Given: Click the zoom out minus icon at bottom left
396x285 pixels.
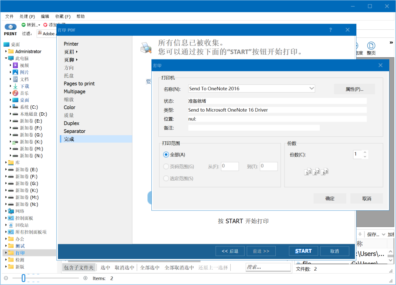Looking at the screenshot, I should [x=6, y=278].
